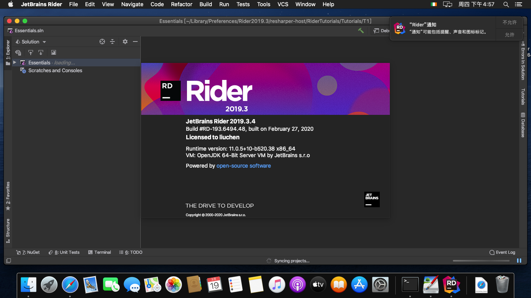Click the background task progress bar
Viewport: 531px width, 298px height.
[x=481, y=261]
